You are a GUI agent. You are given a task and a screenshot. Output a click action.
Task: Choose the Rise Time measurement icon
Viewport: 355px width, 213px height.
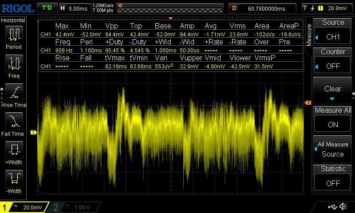[x=14, y=93]
